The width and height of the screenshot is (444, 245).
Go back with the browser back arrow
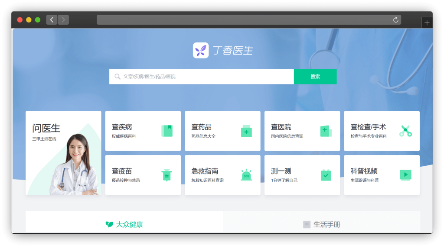click(52, 20)
